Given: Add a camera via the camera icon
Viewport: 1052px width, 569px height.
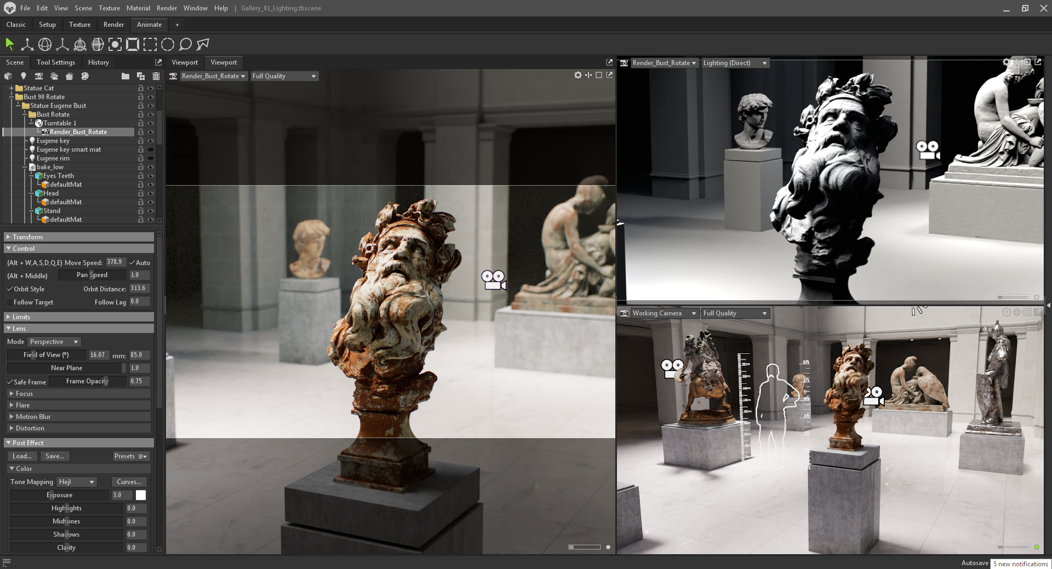Looking at the screenshot, I should (39, 76).
